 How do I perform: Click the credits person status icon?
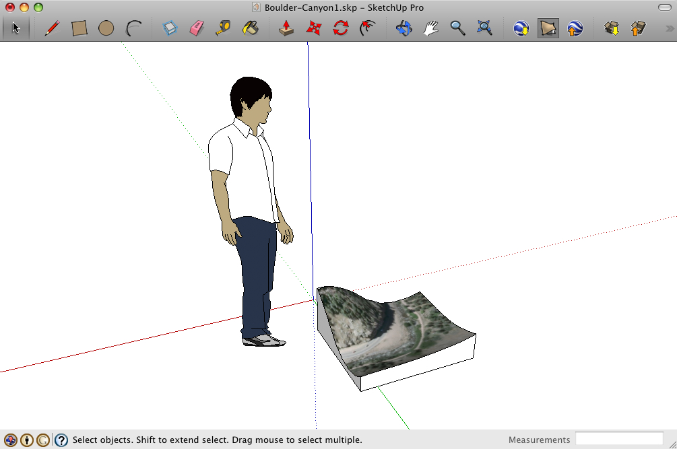[27, 440]
